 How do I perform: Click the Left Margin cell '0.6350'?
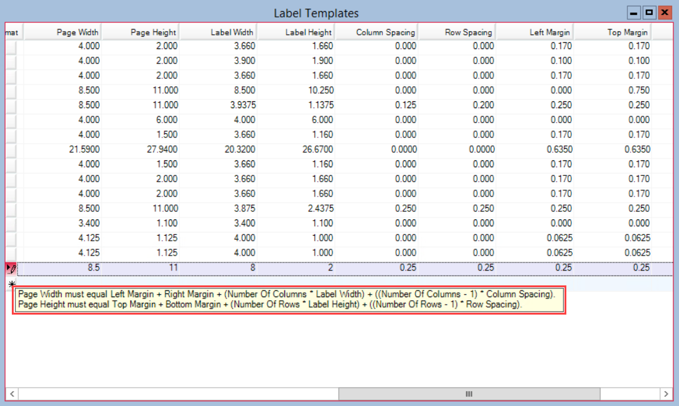(x=535, y=150)
